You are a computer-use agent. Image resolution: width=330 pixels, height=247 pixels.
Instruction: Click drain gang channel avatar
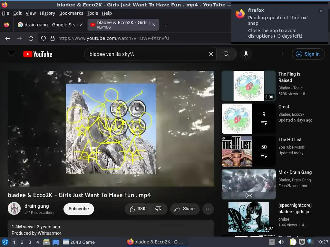pos(14,208)
